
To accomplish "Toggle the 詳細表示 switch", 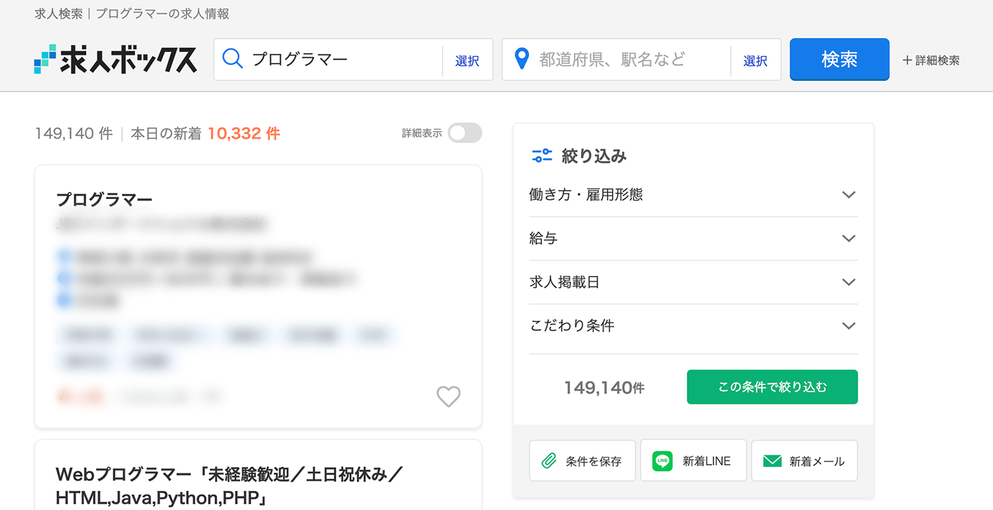I will coord(465,132).
